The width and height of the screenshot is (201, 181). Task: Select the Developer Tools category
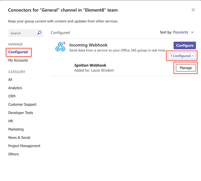click(21, 113)
